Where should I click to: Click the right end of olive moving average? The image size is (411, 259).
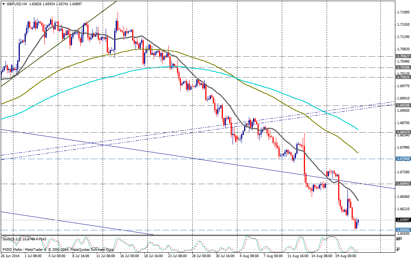point(358,152)
